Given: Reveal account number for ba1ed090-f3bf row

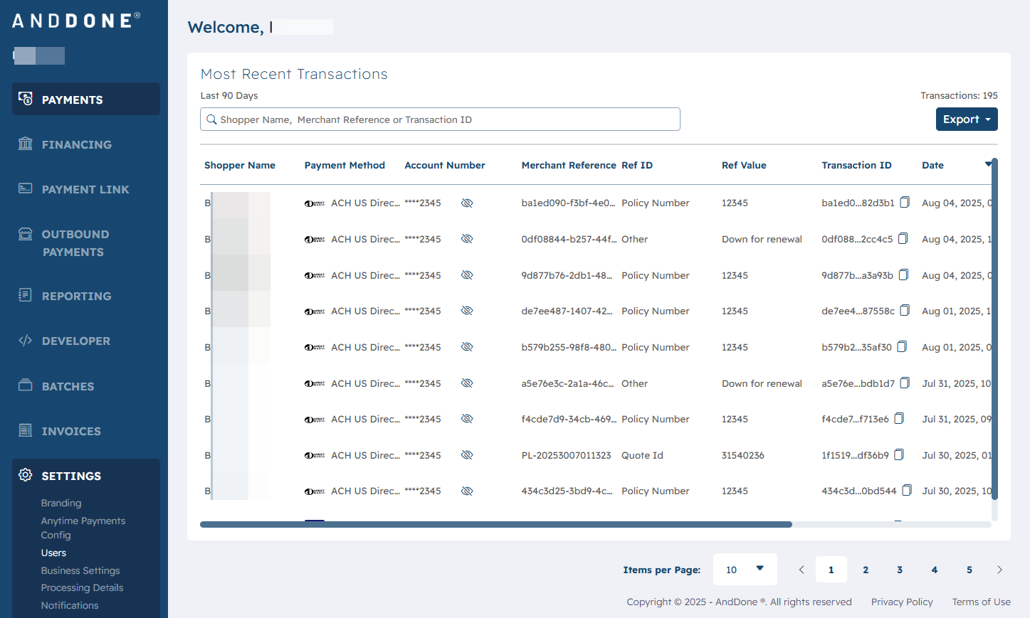Looking at the screenshot, I should [x=467, y=203].
